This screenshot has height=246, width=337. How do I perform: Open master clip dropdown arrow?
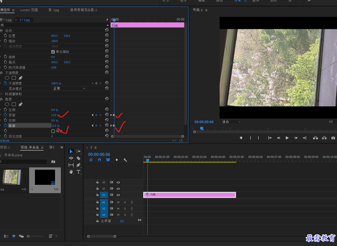point(16,20)
